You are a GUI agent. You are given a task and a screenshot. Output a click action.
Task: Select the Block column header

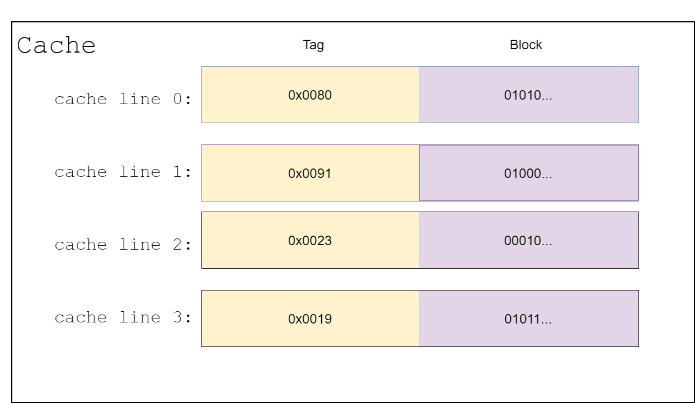(x=526, y=45)
